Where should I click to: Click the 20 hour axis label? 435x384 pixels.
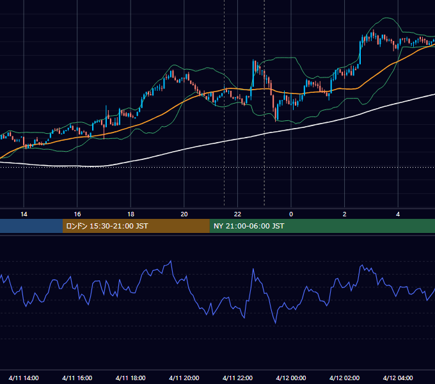coord(184,214)
